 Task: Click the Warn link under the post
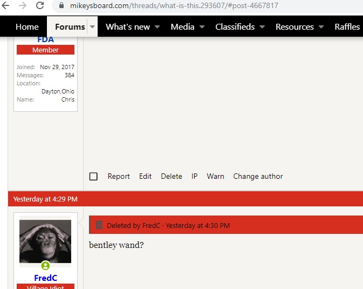coord(215,177)
